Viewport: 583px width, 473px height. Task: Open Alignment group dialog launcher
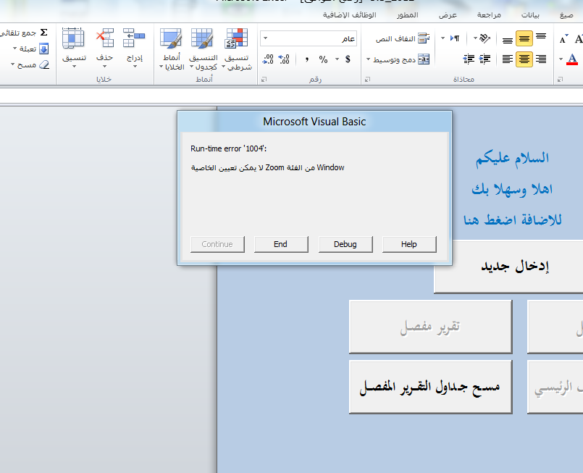[x=367, y=79]
